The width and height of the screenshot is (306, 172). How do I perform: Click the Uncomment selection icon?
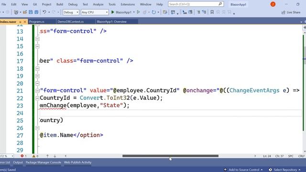coord(204,12)
